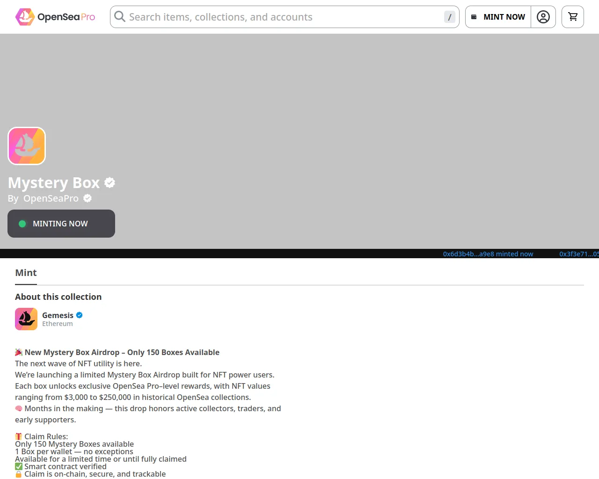Image resolution: width=599 pixels, height=479 pixels.
Task: Open the account profile icon
Action: [x=543, y=16]
